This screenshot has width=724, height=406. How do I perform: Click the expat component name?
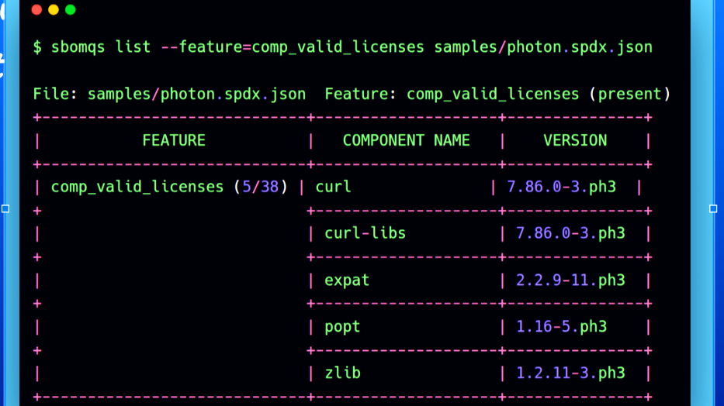(347, 280)
